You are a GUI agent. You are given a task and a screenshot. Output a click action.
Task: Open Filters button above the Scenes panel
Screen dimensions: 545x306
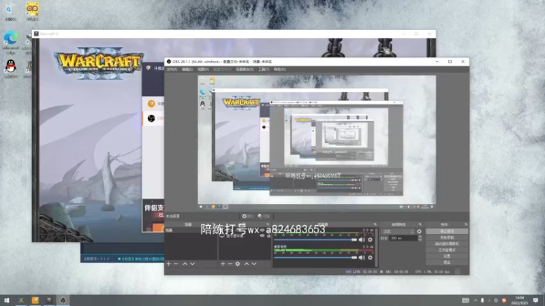[x=264, y=216]
